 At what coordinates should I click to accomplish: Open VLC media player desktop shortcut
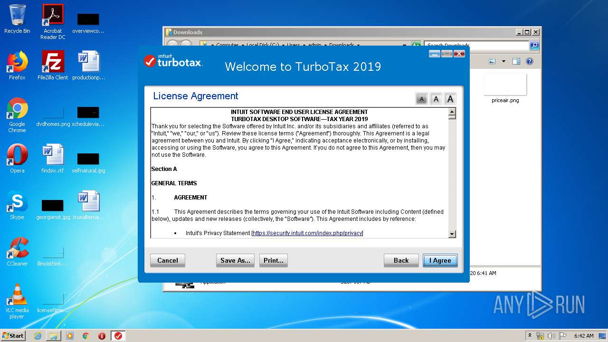coord(17,301)
